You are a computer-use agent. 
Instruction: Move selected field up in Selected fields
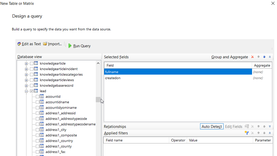click(258, 57)
